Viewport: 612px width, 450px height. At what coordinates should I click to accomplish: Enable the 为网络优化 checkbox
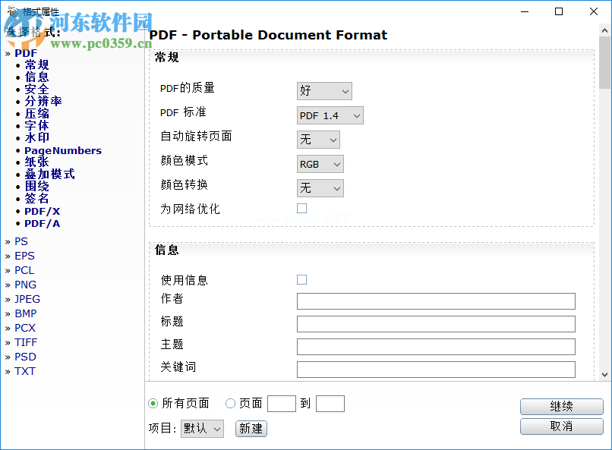click(x=301, y=207)
